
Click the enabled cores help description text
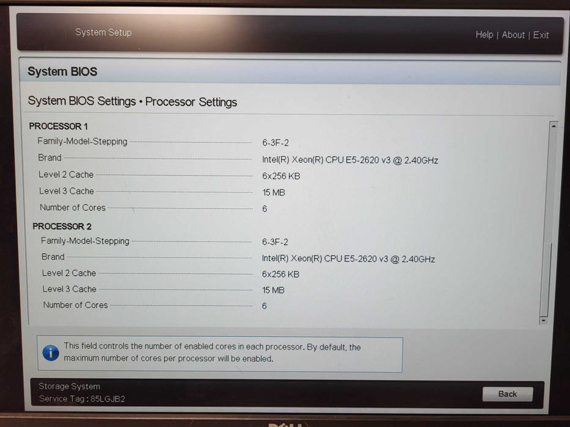pos(212,353)
